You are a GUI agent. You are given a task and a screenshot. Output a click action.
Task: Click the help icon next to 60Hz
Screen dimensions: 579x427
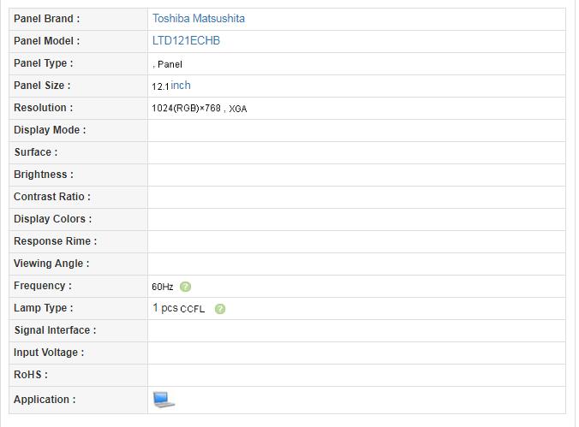(x=185, y=287)
